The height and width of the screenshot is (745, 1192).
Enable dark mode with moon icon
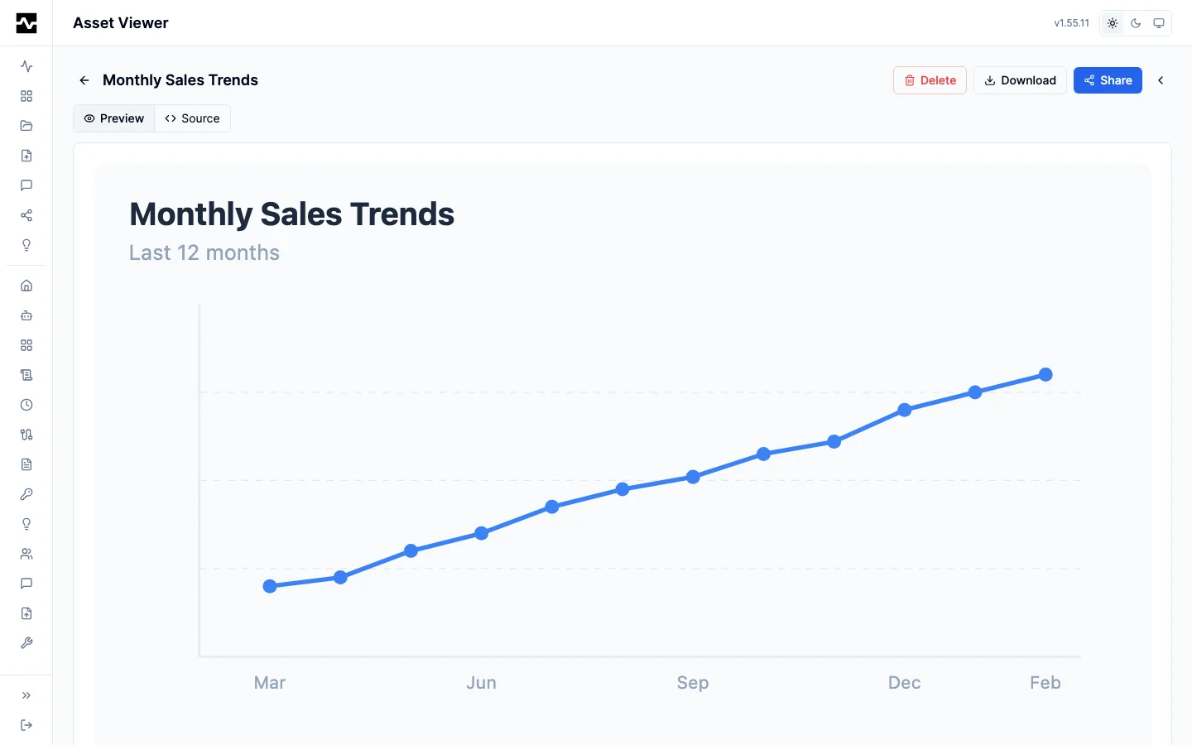pos(1136,23)
